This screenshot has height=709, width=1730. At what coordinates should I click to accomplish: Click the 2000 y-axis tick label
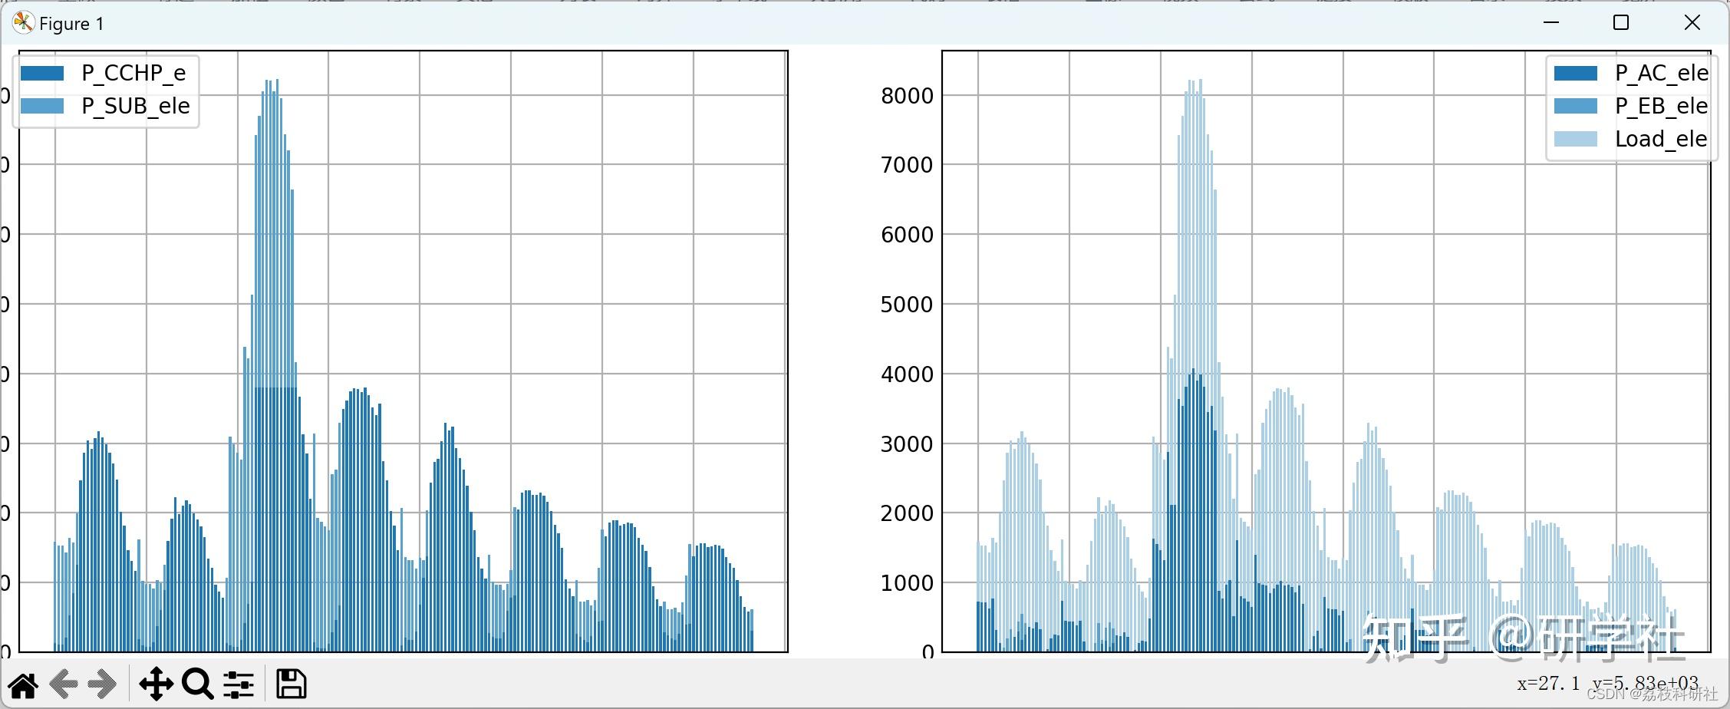[x=907, y=513]
